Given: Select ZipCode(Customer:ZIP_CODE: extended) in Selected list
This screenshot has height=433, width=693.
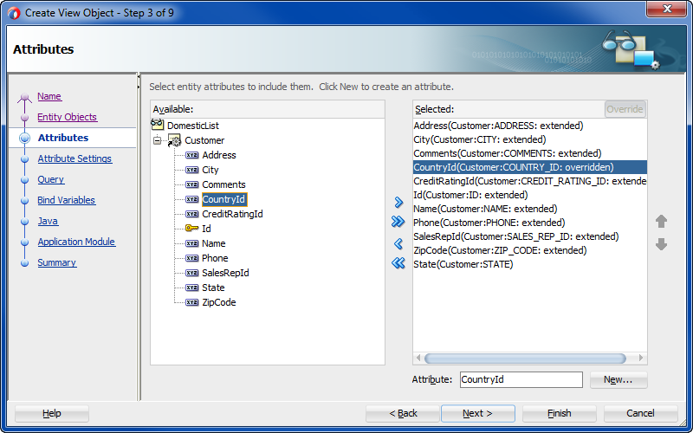Looking at the screenshot, I should point(530,250).
